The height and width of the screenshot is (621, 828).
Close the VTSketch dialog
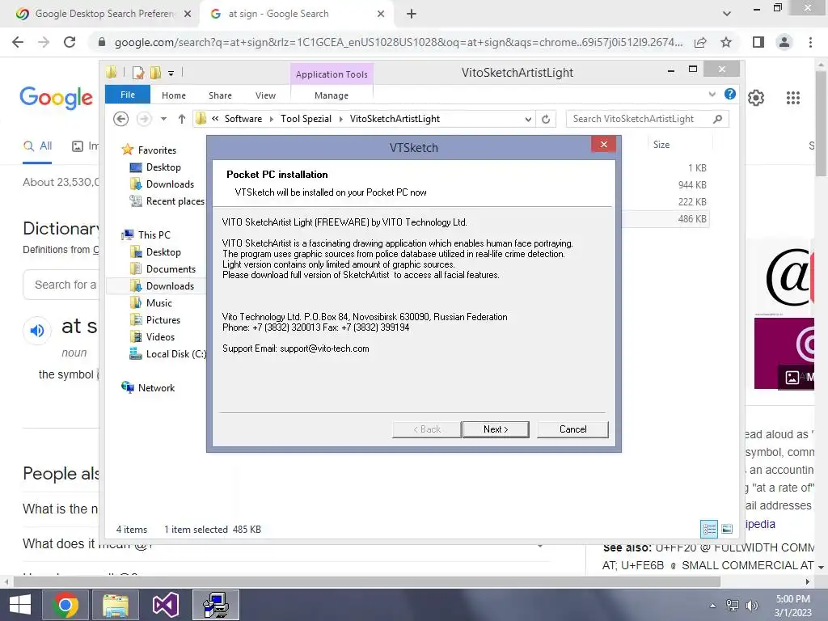click(603, 144)
